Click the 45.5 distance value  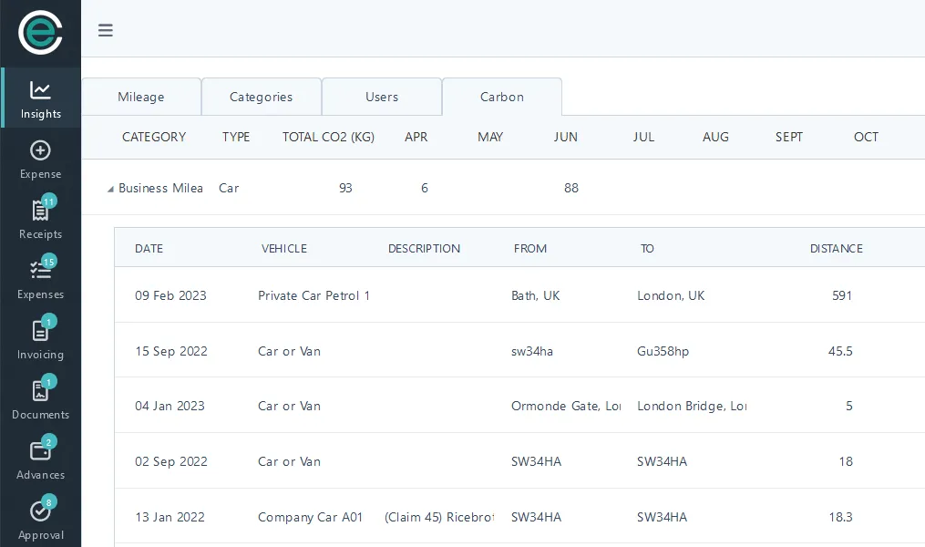(x=840, y=351)
